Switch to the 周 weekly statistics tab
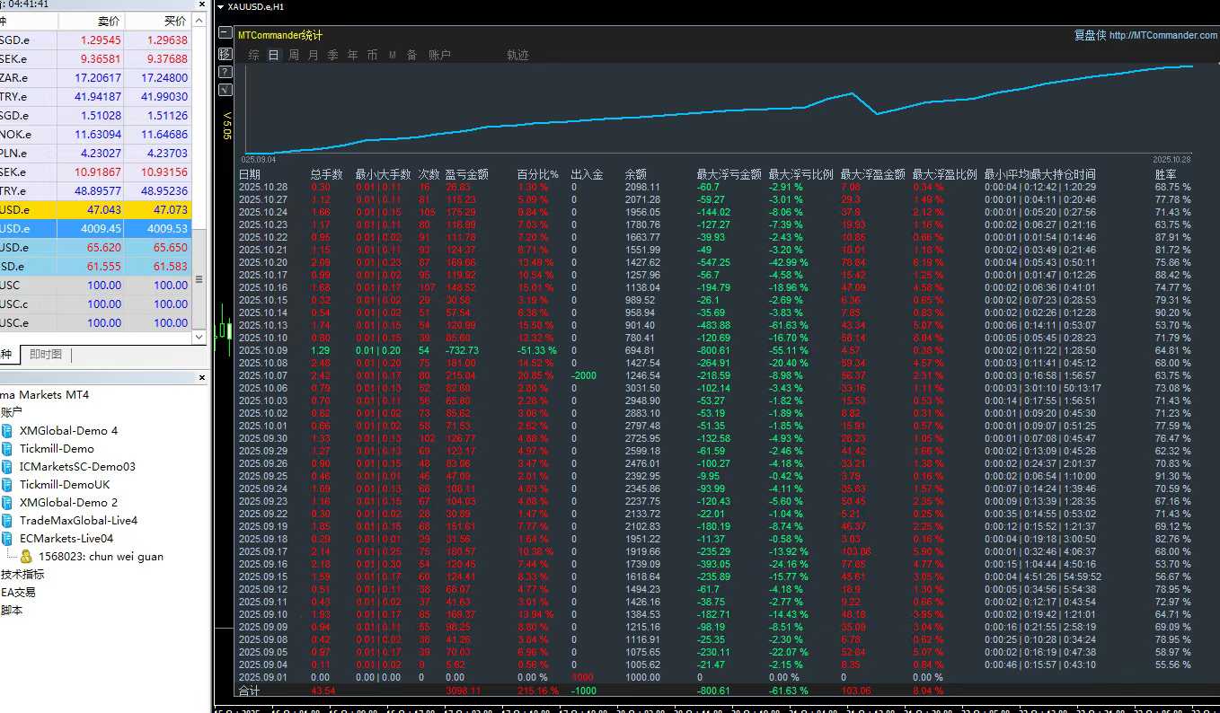1220x713 pixels. pos(294,55)
